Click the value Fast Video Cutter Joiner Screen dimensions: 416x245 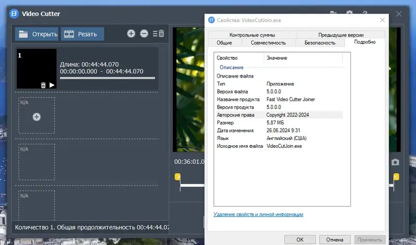(x=291, y=99)
